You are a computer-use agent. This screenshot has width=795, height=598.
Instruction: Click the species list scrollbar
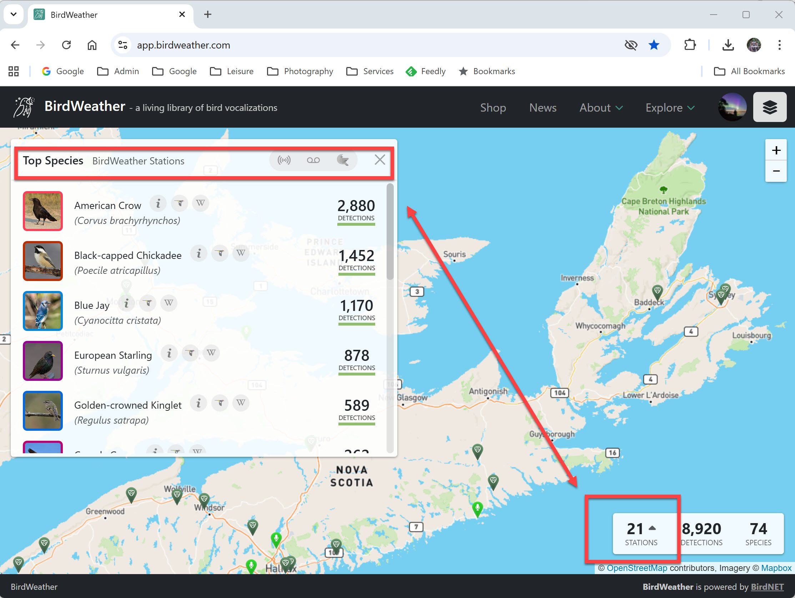(x=390, y=232)
